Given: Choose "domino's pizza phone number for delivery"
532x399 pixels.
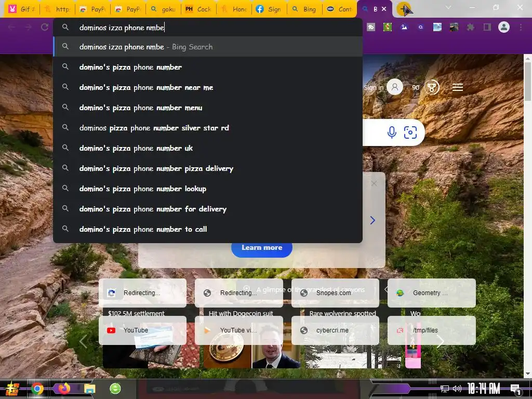Looking at the screenshot, I should point(208,209).
